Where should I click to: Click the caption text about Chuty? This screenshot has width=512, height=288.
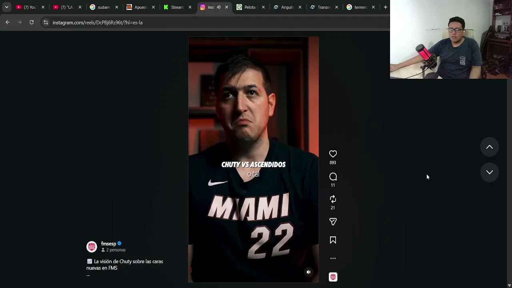click(125, 265)
